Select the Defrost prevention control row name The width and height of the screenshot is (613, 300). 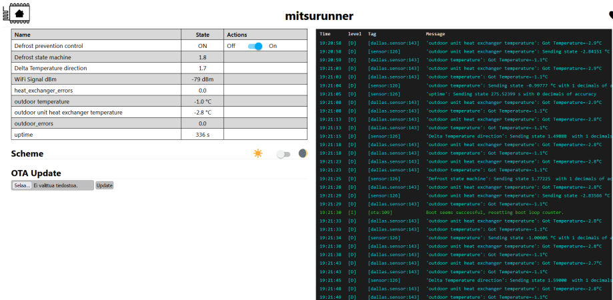[49, 46]
